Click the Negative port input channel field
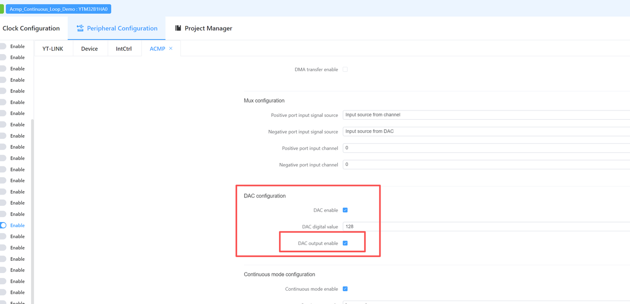This screenshot has width=630, height=304. [486, 165]
